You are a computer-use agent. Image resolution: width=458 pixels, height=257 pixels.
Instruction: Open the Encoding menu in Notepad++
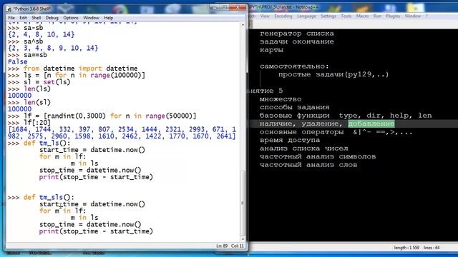(283, 16)
